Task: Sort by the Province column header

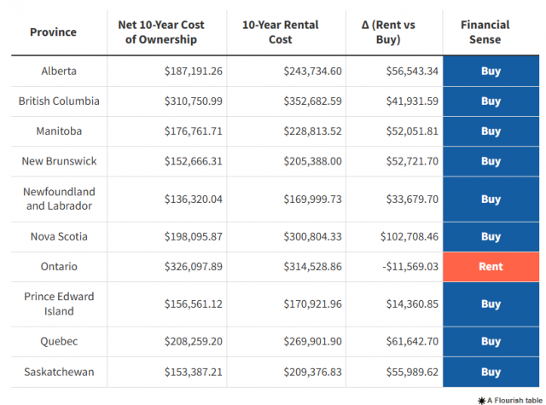Action: (53, 32)
